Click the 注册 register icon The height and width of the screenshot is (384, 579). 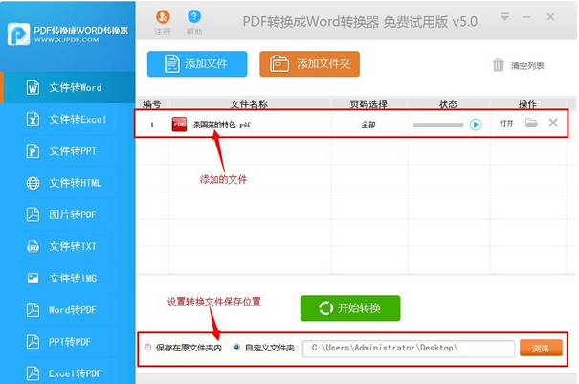[x=163, y=17]
